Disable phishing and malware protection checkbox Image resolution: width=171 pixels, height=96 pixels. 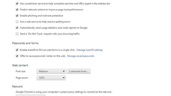pos(17,16)
